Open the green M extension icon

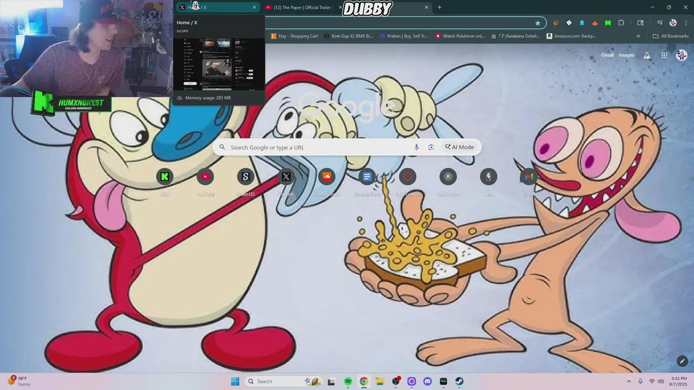[608, 23]
